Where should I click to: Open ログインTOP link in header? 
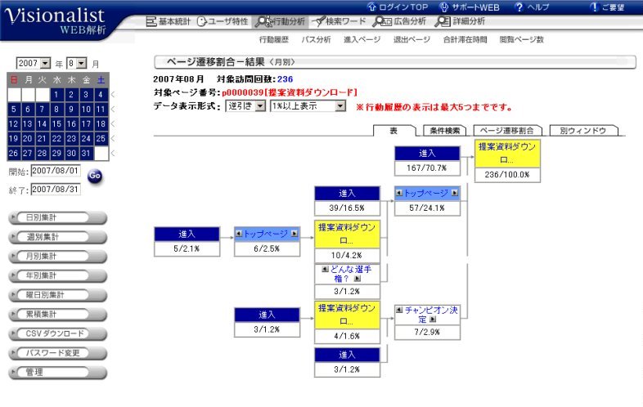click(x=397, y=7)
